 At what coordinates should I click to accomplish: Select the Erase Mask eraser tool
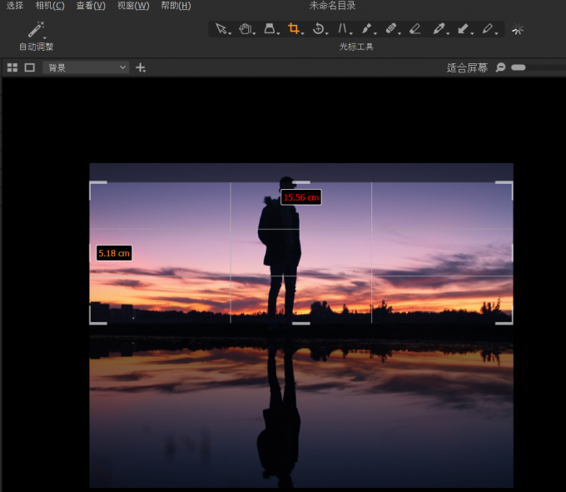(415, 28)
